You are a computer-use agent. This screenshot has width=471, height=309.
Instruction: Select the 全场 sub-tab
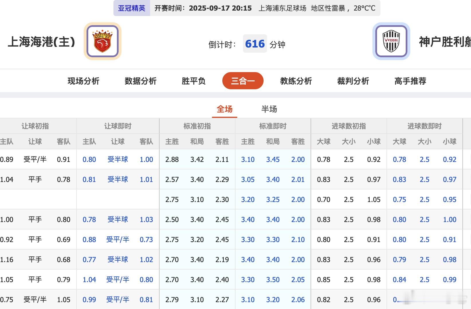pyautogui.click(x=225, y=109)
